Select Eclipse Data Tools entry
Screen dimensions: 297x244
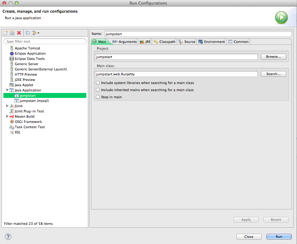pos(30,59)
